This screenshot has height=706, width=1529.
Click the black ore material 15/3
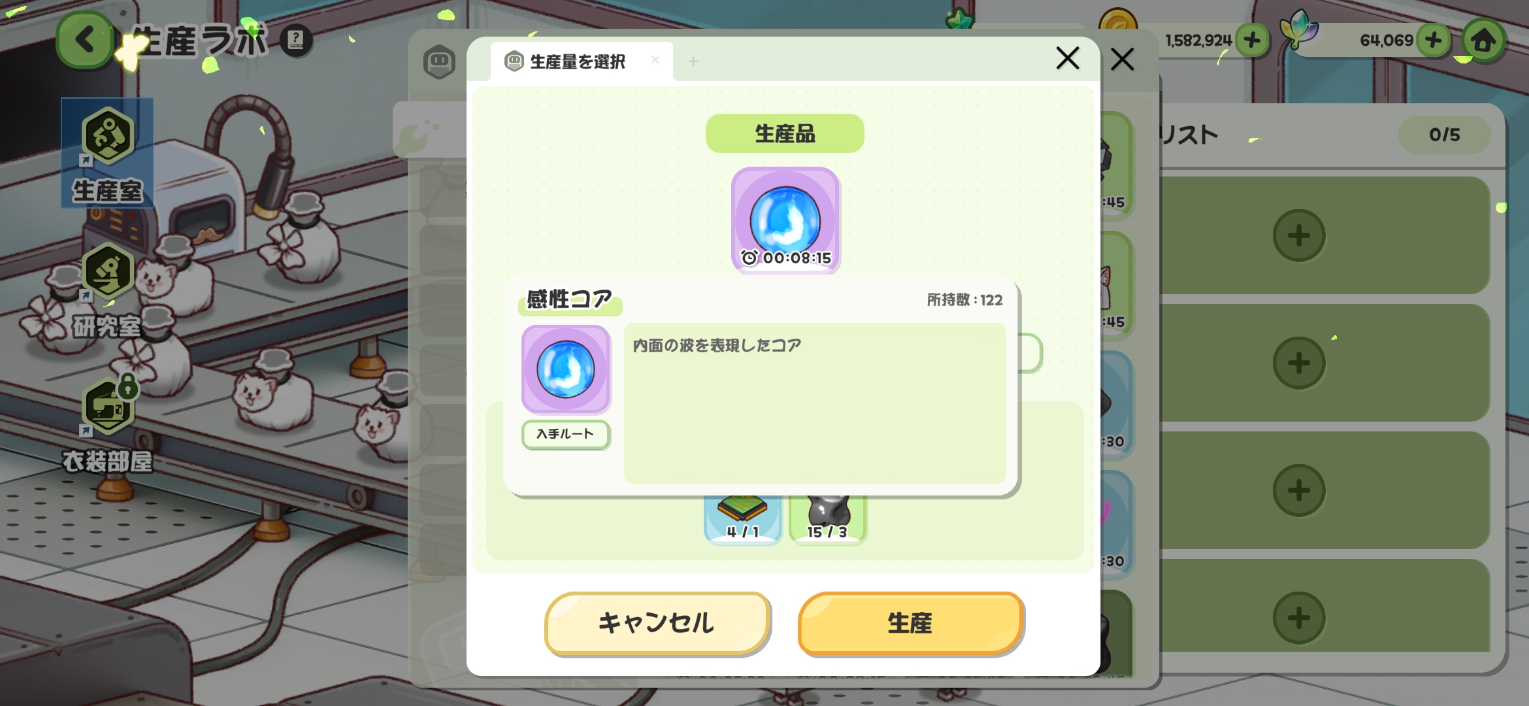(x=827, y=518)
